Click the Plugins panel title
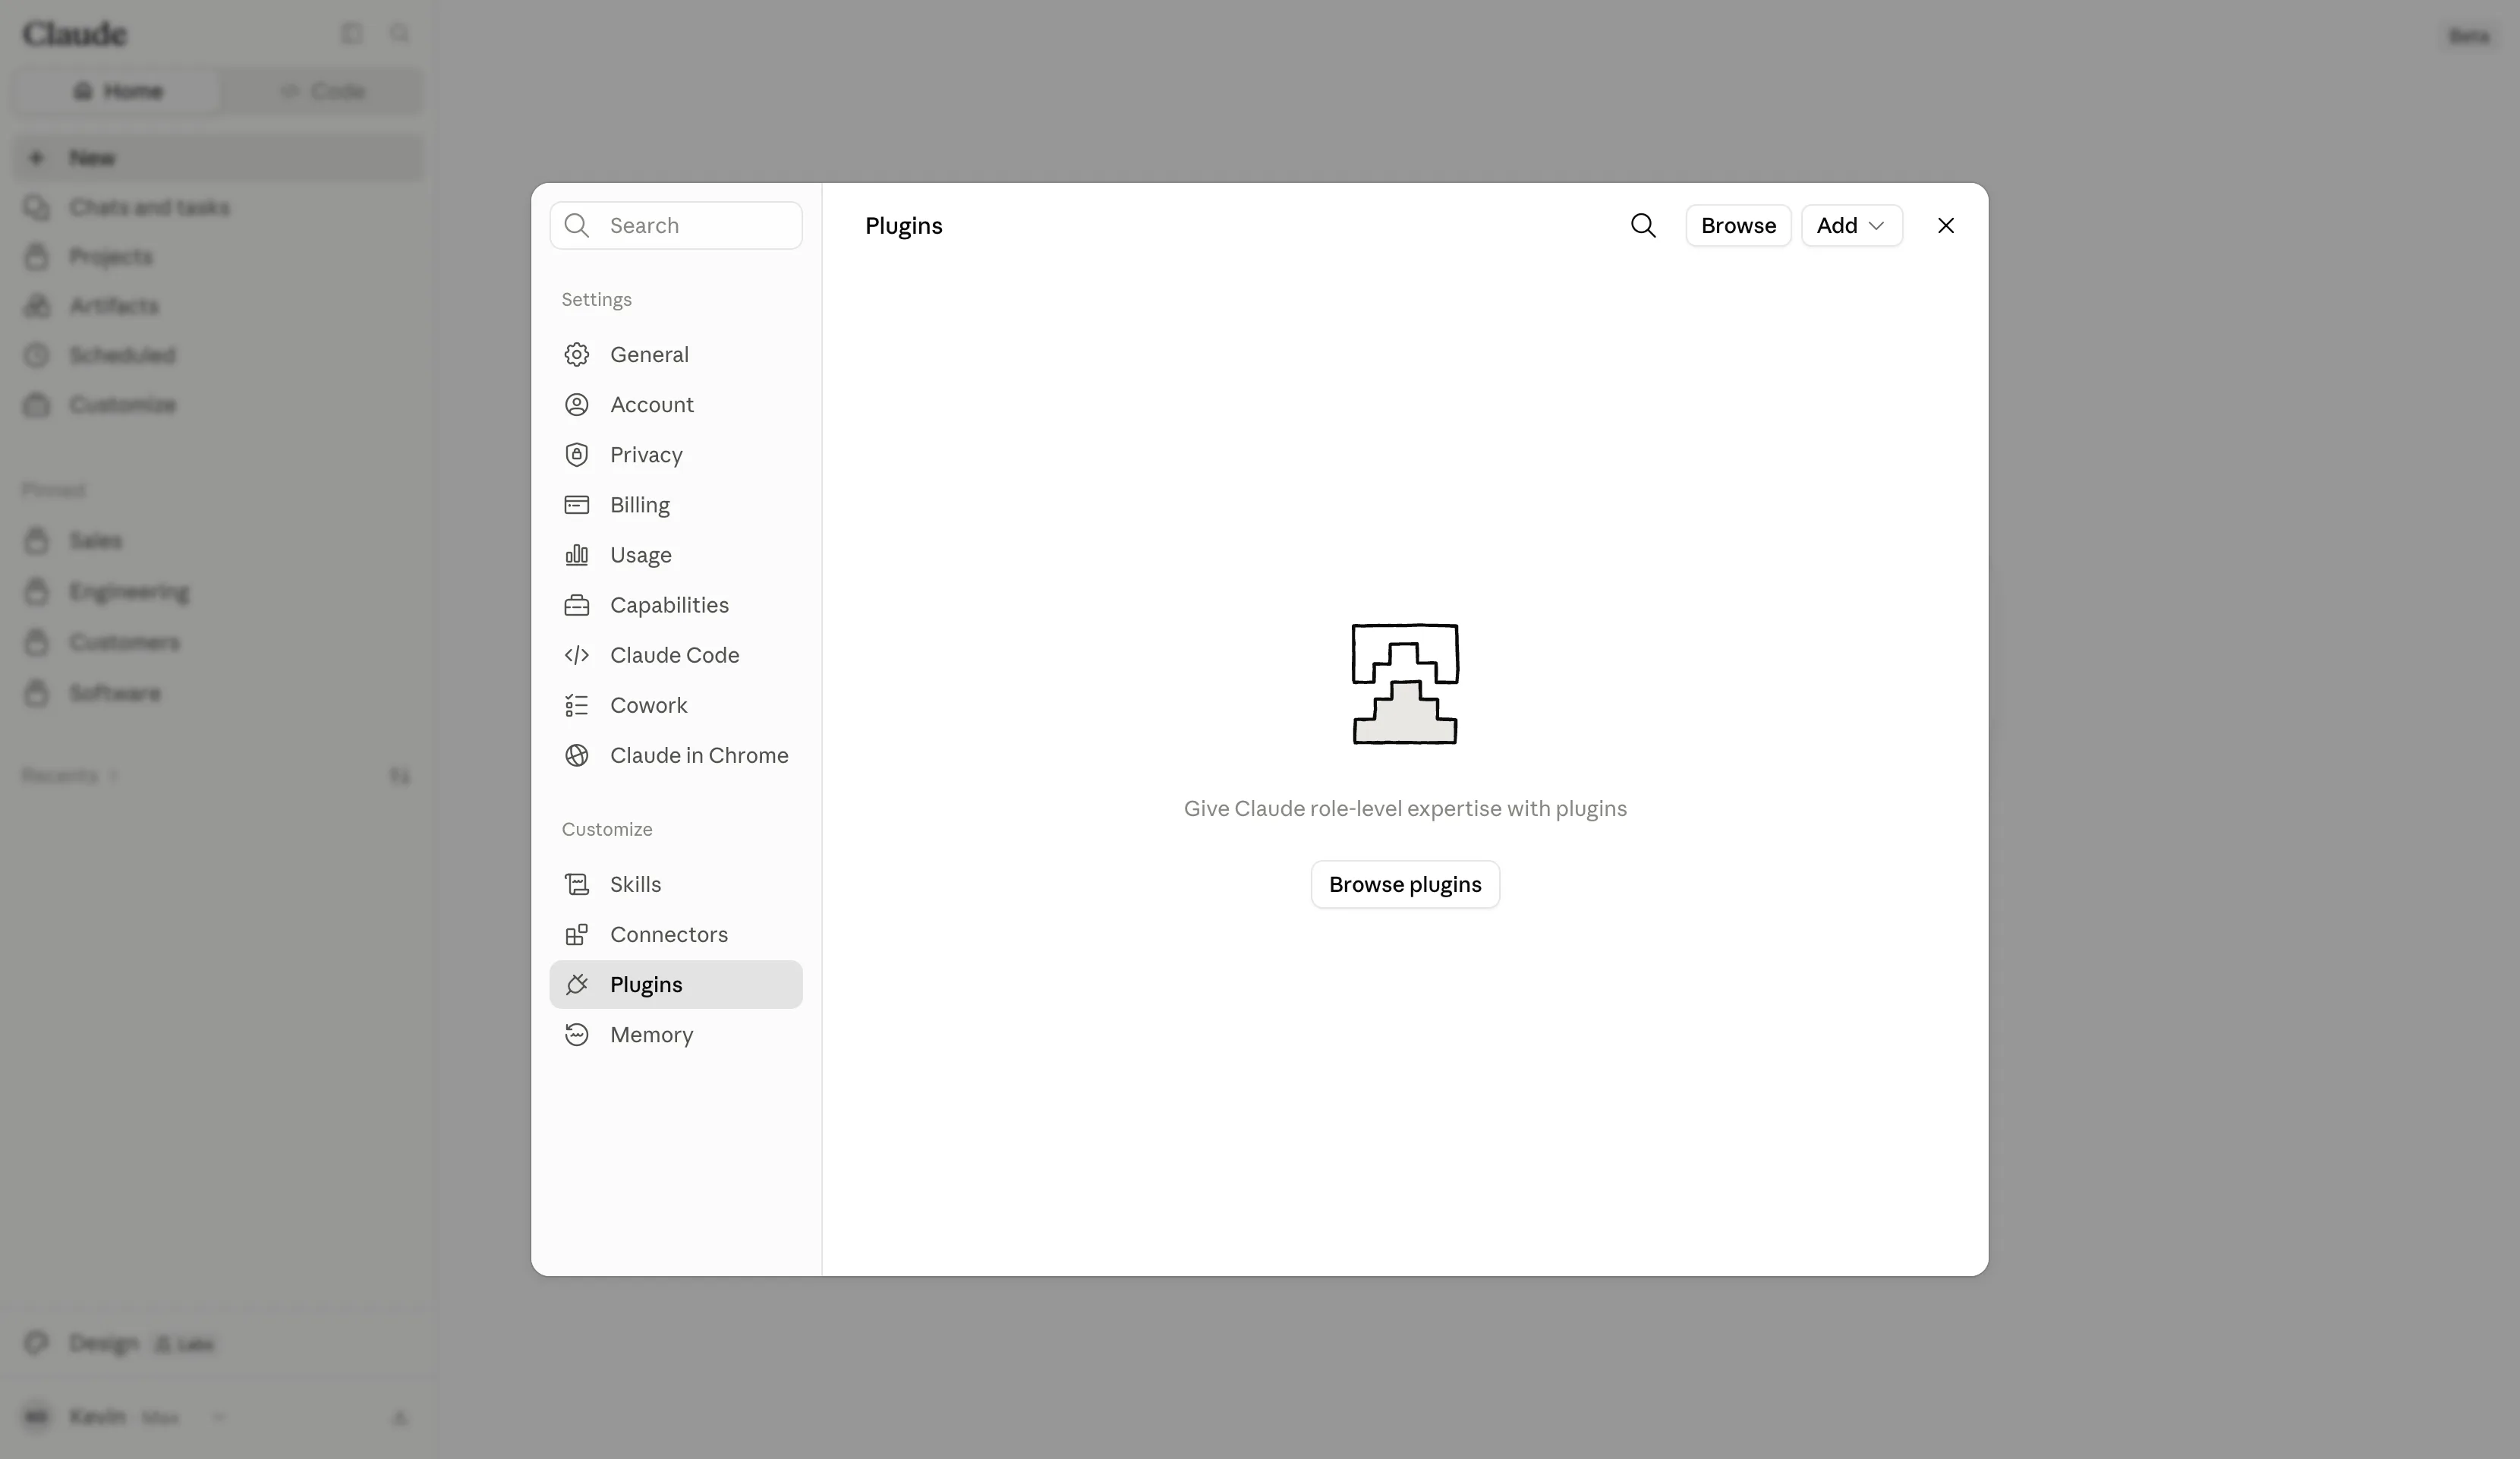 [x=903, y=225]
